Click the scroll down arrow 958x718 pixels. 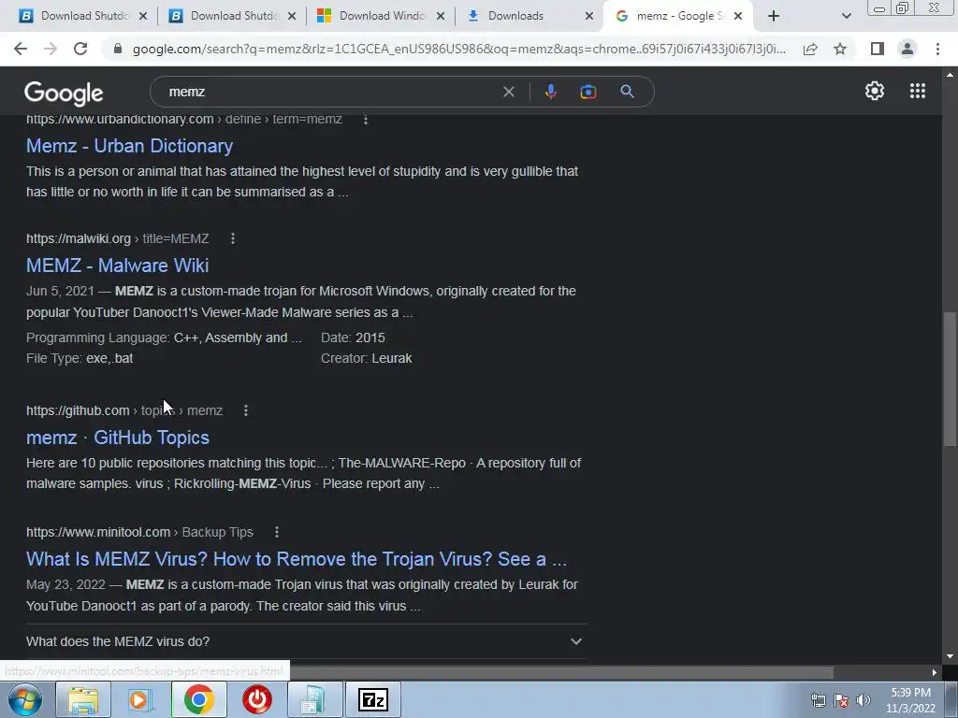pyautogui.click(x=950, y=656)
